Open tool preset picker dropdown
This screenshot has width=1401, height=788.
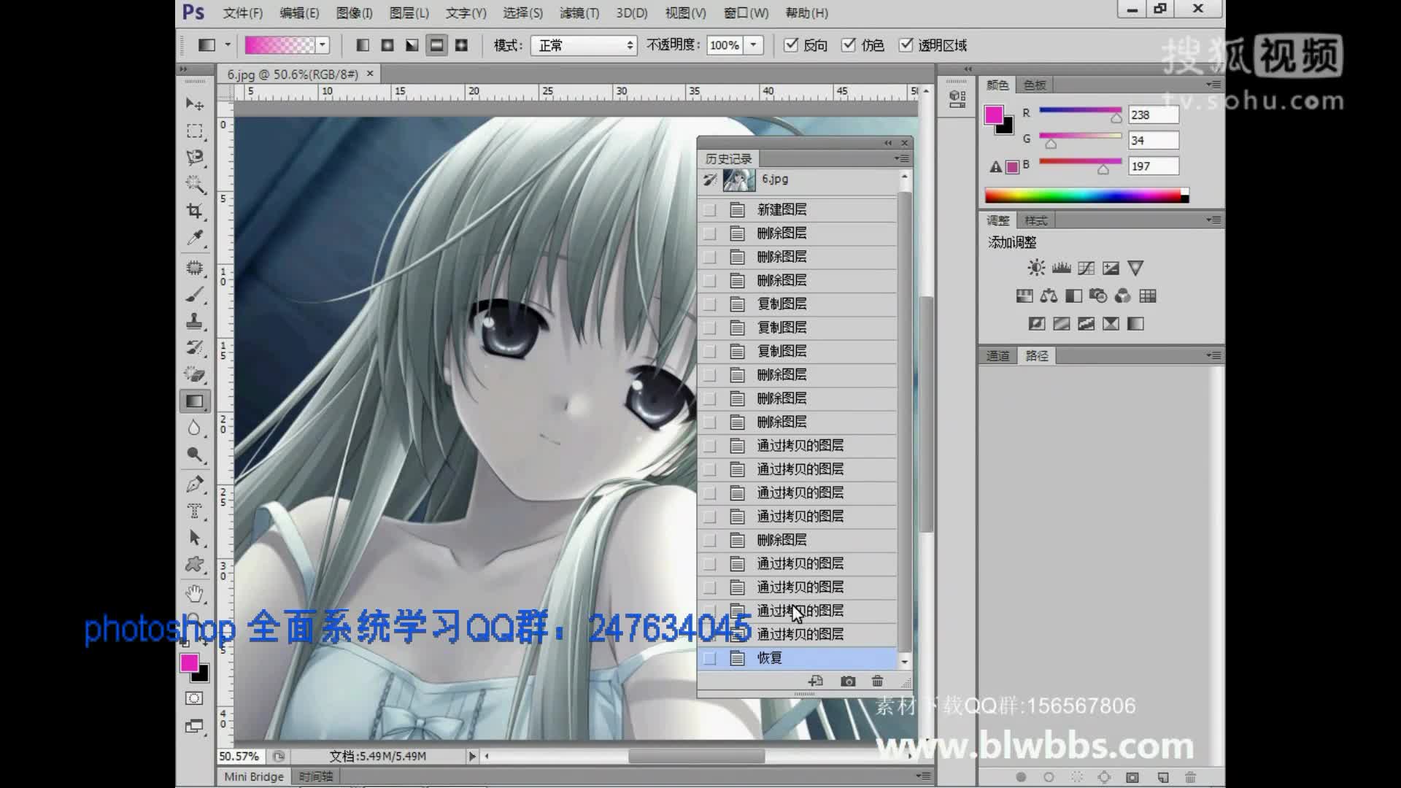click(x=228, y=45)
